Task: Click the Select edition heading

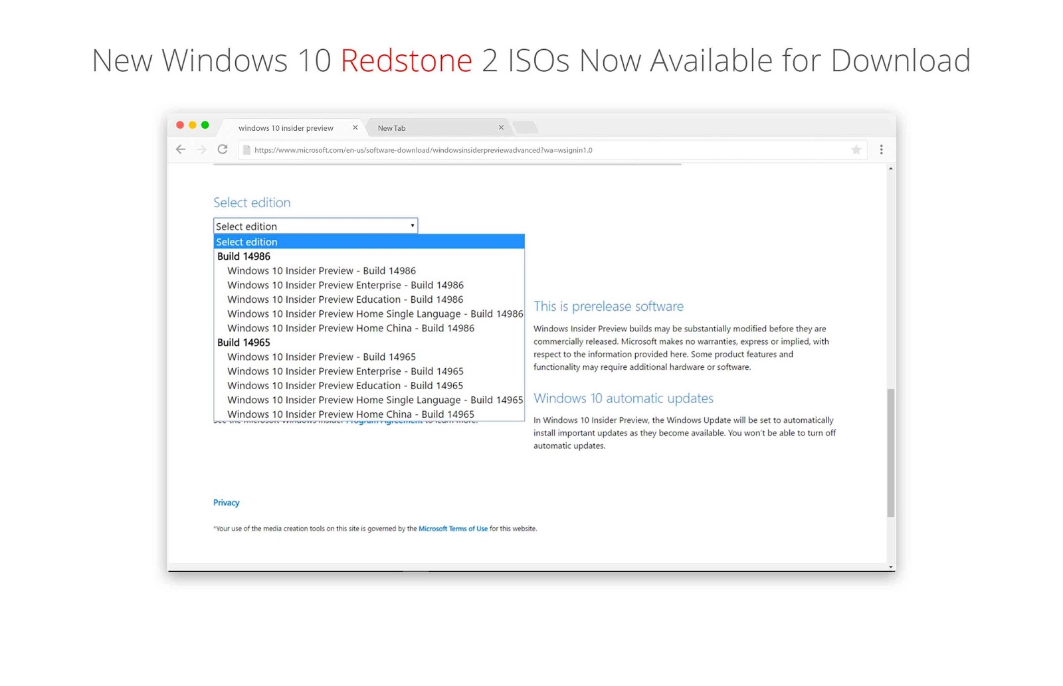Action: (252, 203)
